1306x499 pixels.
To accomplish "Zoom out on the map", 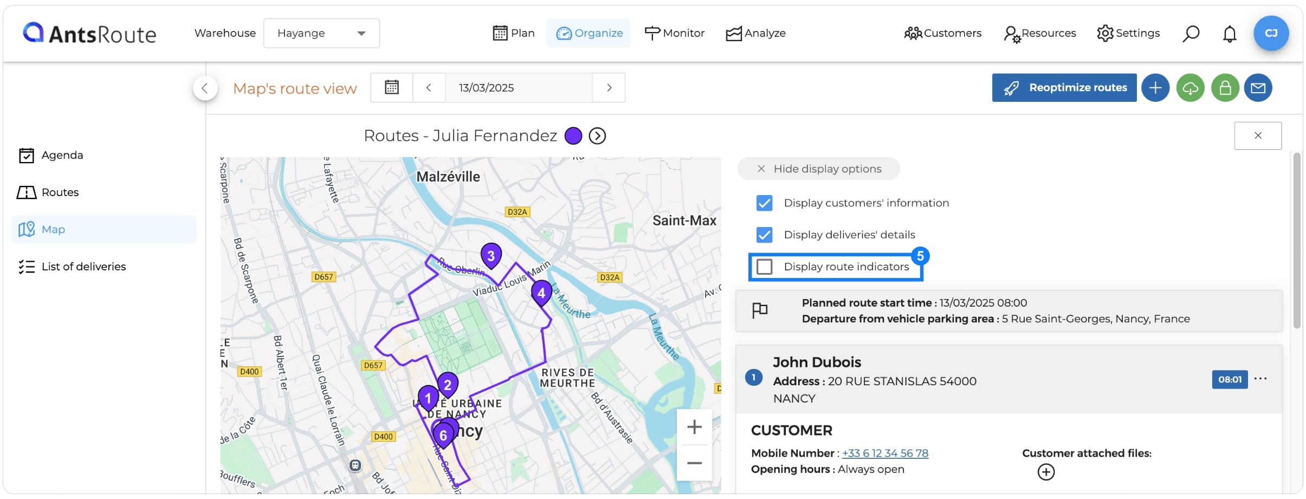I will [x=694, y=463].
